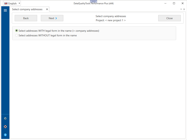Click the lifebuoy help icon
Image resolution: width=187 pixels, height=140 pixels.
[x=5, y=127]
